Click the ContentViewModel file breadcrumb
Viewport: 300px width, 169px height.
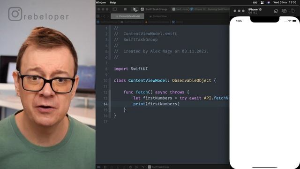click(x=157, y=22)
